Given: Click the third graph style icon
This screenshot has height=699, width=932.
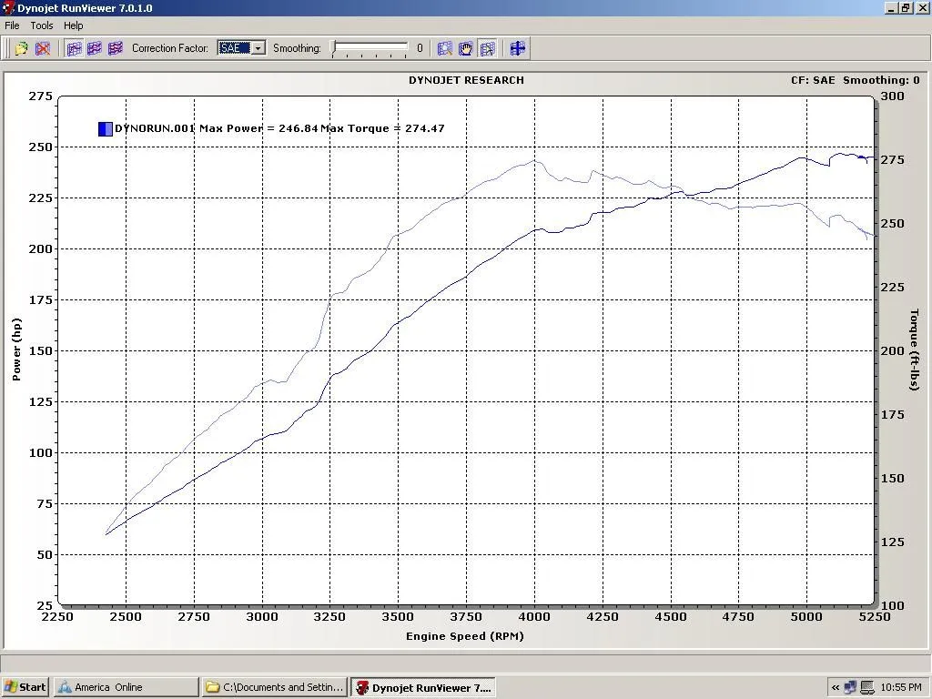Looking at the screenshot, I should [x=115, y=48].
